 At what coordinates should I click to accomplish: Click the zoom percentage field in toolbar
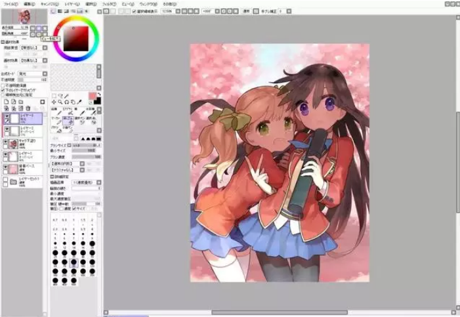pyautogui.click(x=167, y=11)
